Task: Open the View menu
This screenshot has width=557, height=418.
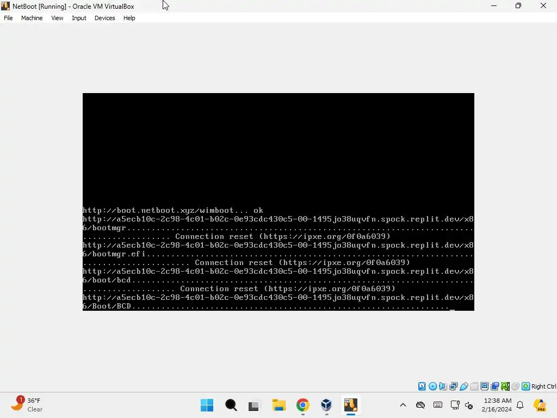Action: click(57, 18)
